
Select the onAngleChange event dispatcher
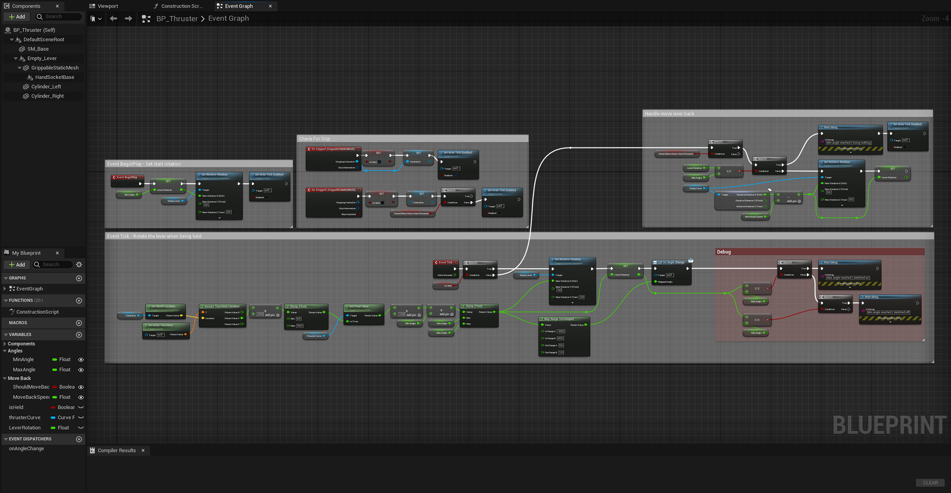tap(26, 448)
